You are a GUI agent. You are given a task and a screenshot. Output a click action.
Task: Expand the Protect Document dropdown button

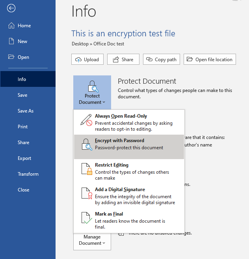pyautogui.click(x=92, y=92)
